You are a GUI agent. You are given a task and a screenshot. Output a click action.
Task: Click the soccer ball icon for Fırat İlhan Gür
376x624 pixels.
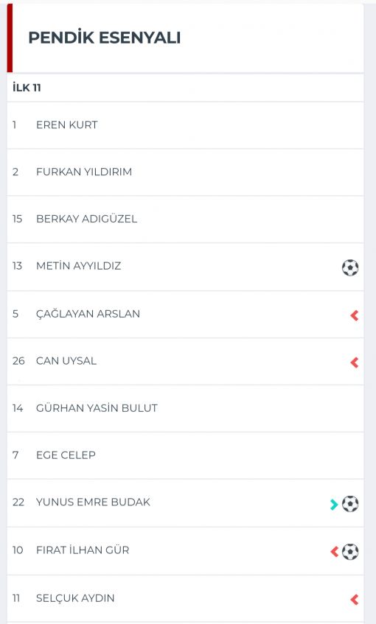[350, 552]
